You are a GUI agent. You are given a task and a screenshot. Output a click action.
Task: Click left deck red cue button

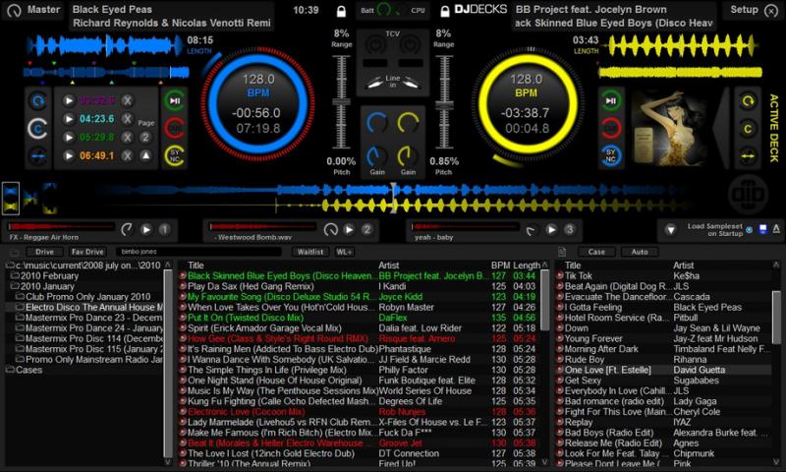[174, 129]
